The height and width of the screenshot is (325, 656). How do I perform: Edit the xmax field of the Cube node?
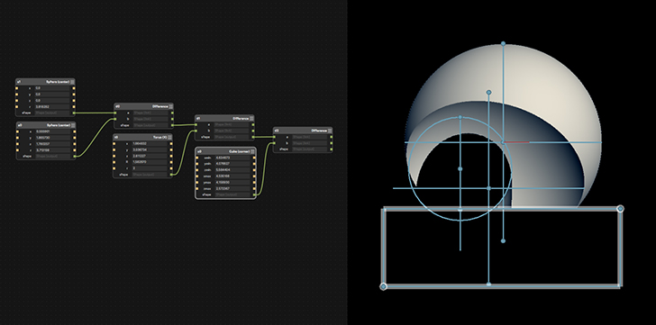point(232,176)
